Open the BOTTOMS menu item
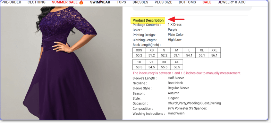Screen dimensions: 271x123 [x=187, y=3]
